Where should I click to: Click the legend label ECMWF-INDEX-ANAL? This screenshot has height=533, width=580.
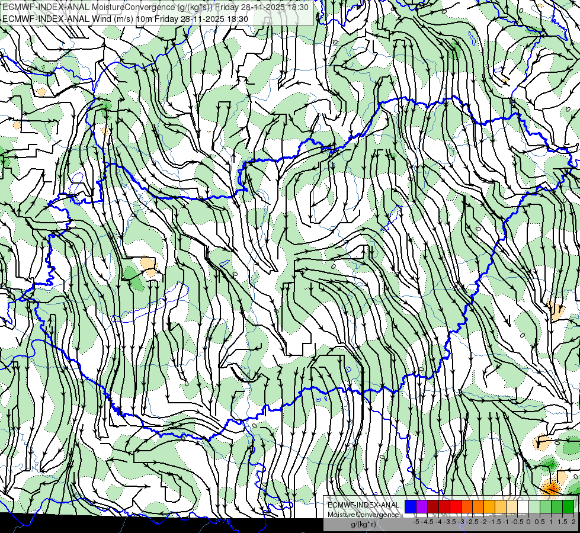[x=364, y=505]
